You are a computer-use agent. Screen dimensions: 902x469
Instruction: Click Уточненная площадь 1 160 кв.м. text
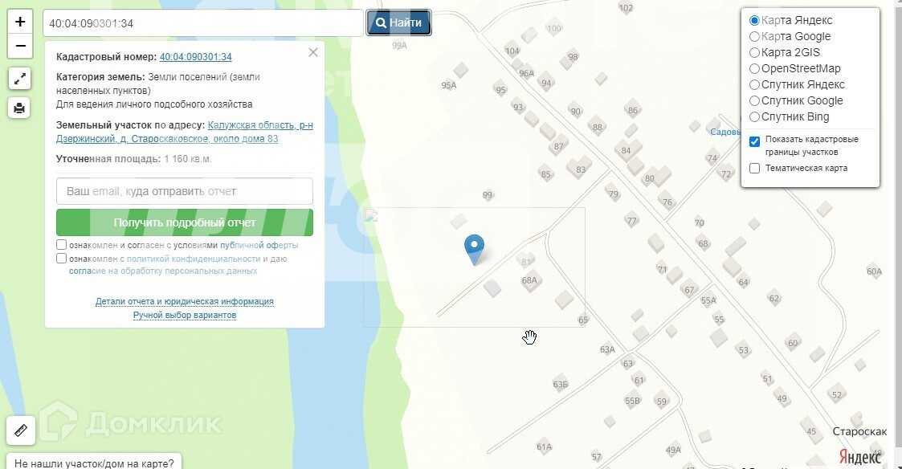pos(133,159)
